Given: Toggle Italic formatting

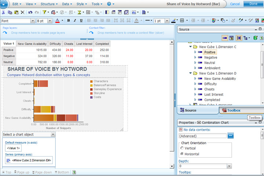Looking at the screenshot, I should 75,20.
